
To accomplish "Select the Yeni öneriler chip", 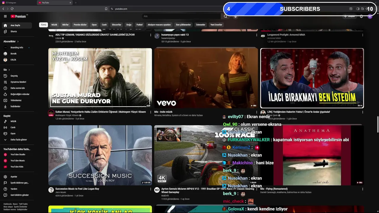I will [216, 25].
